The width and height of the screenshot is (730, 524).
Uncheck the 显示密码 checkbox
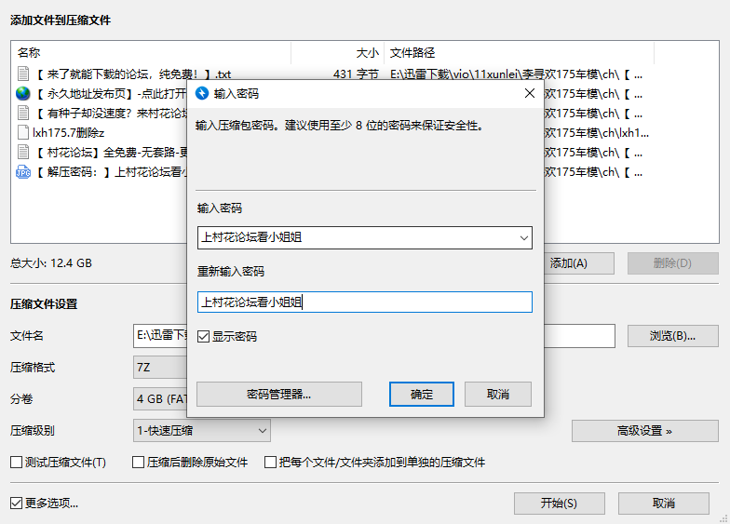point(204,336)
